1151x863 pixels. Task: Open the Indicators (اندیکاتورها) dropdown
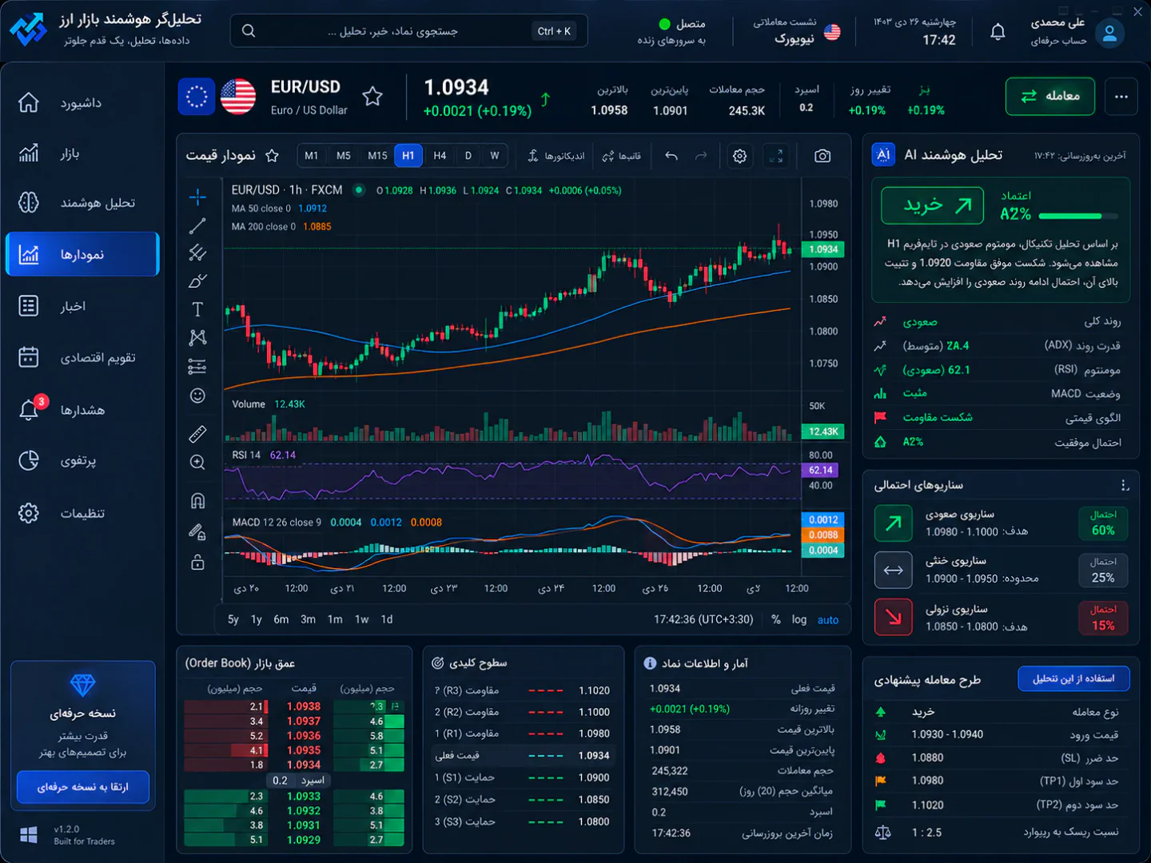(556, 156)
